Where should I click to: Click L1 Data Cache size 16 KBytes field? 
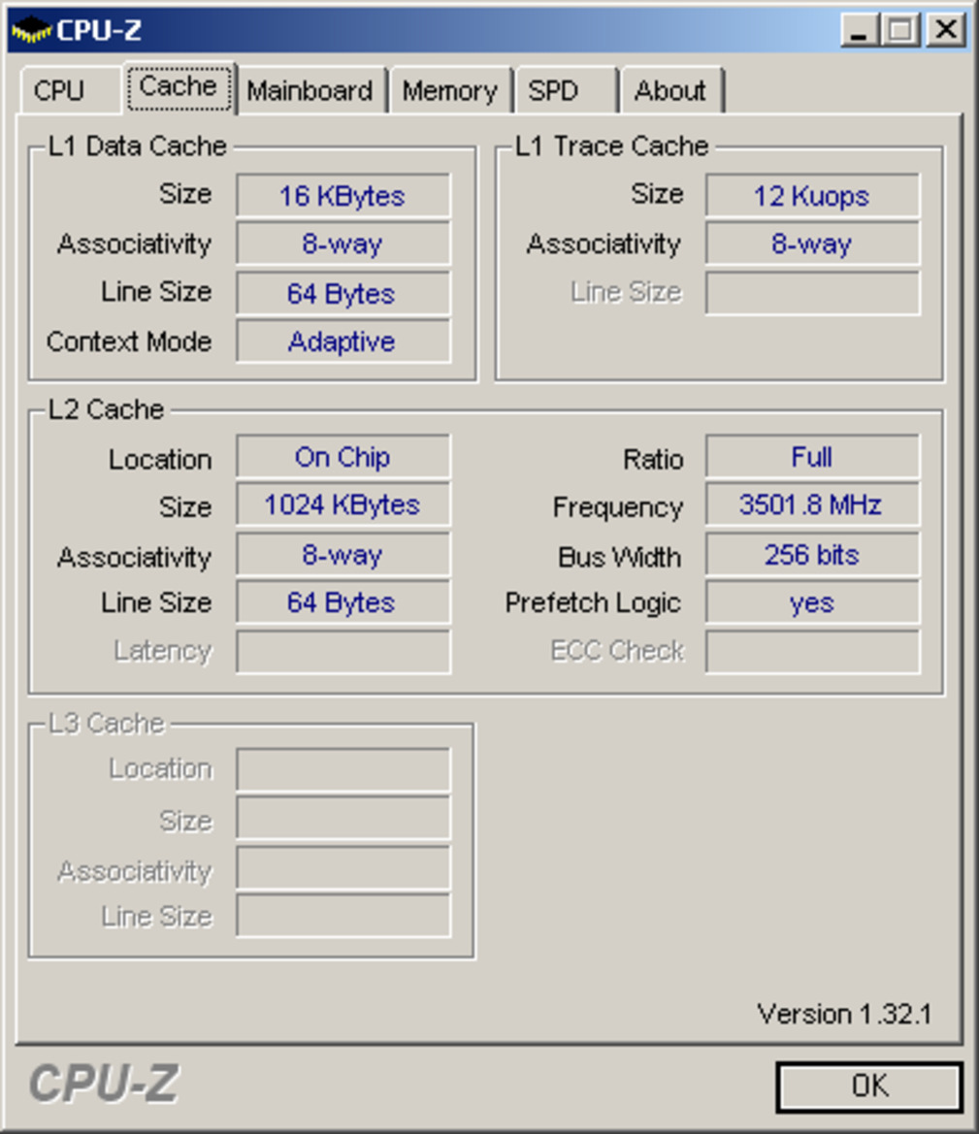click(x=343, y=195)
